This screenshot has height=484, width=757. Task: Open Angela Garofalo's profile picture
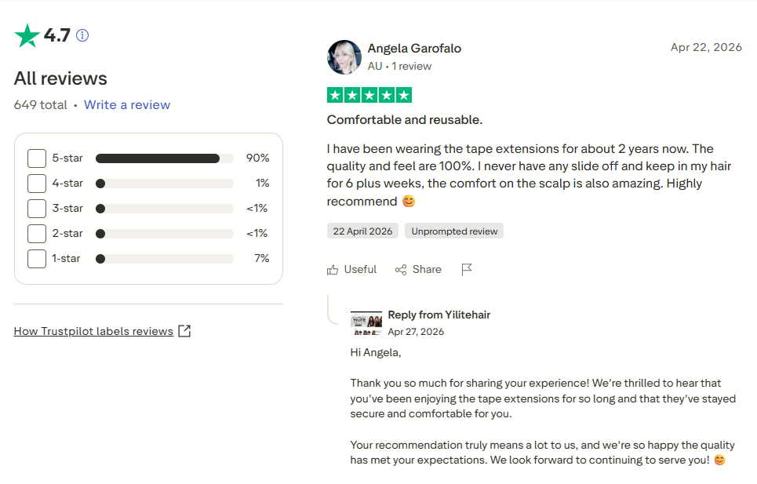pos(344,57)
